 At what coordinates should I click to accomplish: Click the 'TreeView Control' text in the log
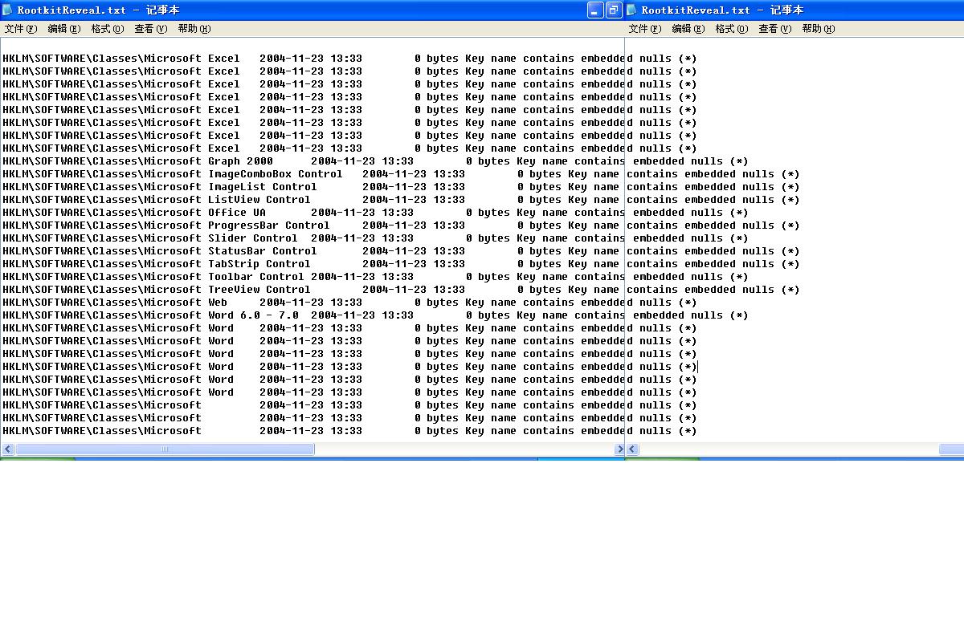point(259,290)
